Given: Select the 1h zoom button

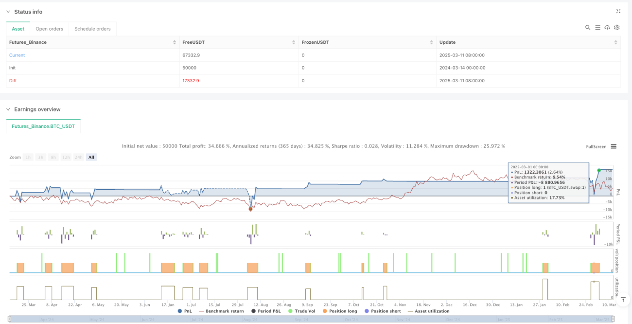Looking at the screenshot, I should [x=28, y=157].
